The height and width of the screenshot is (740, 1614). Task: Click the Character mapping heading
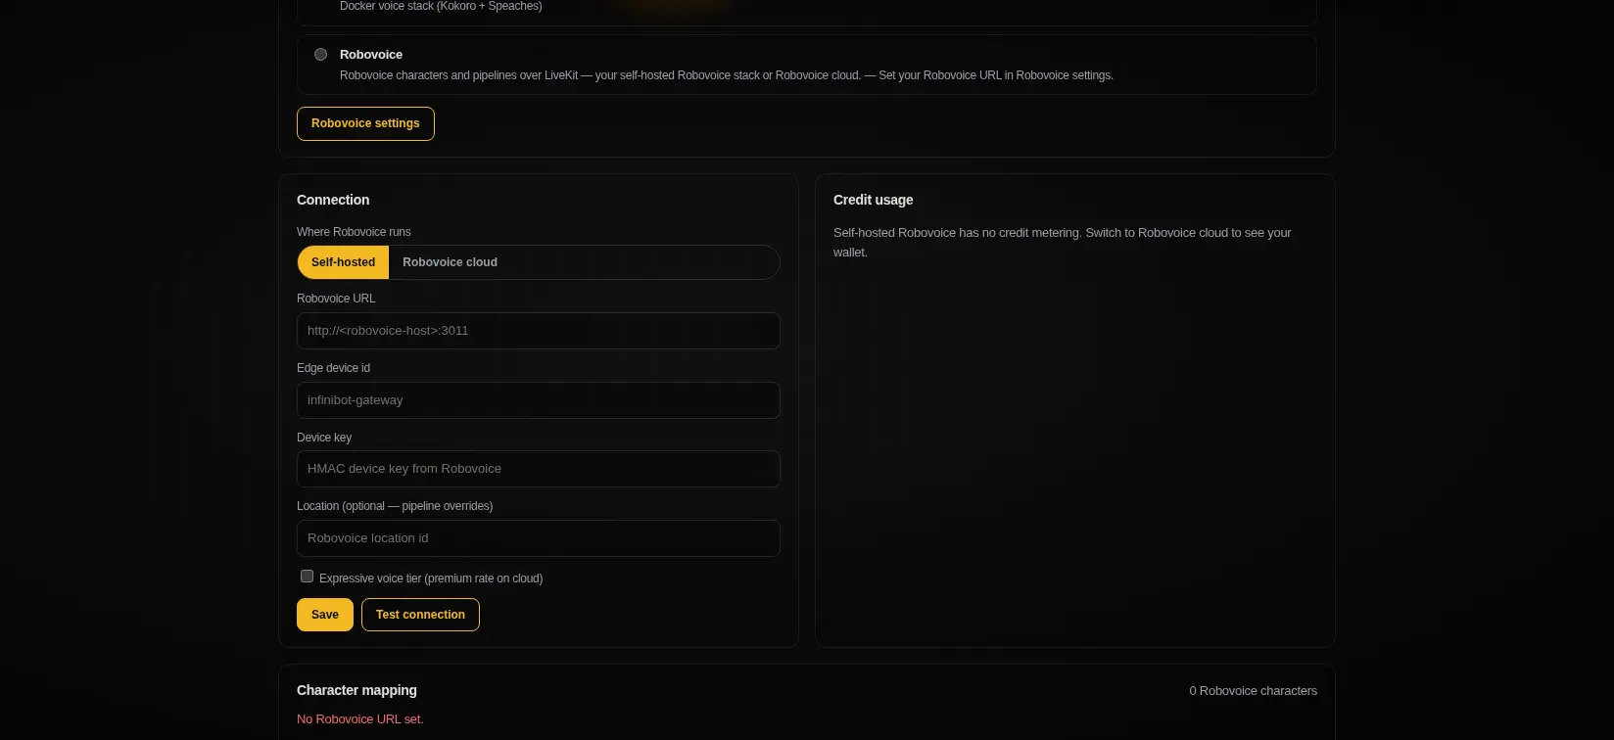356,690
